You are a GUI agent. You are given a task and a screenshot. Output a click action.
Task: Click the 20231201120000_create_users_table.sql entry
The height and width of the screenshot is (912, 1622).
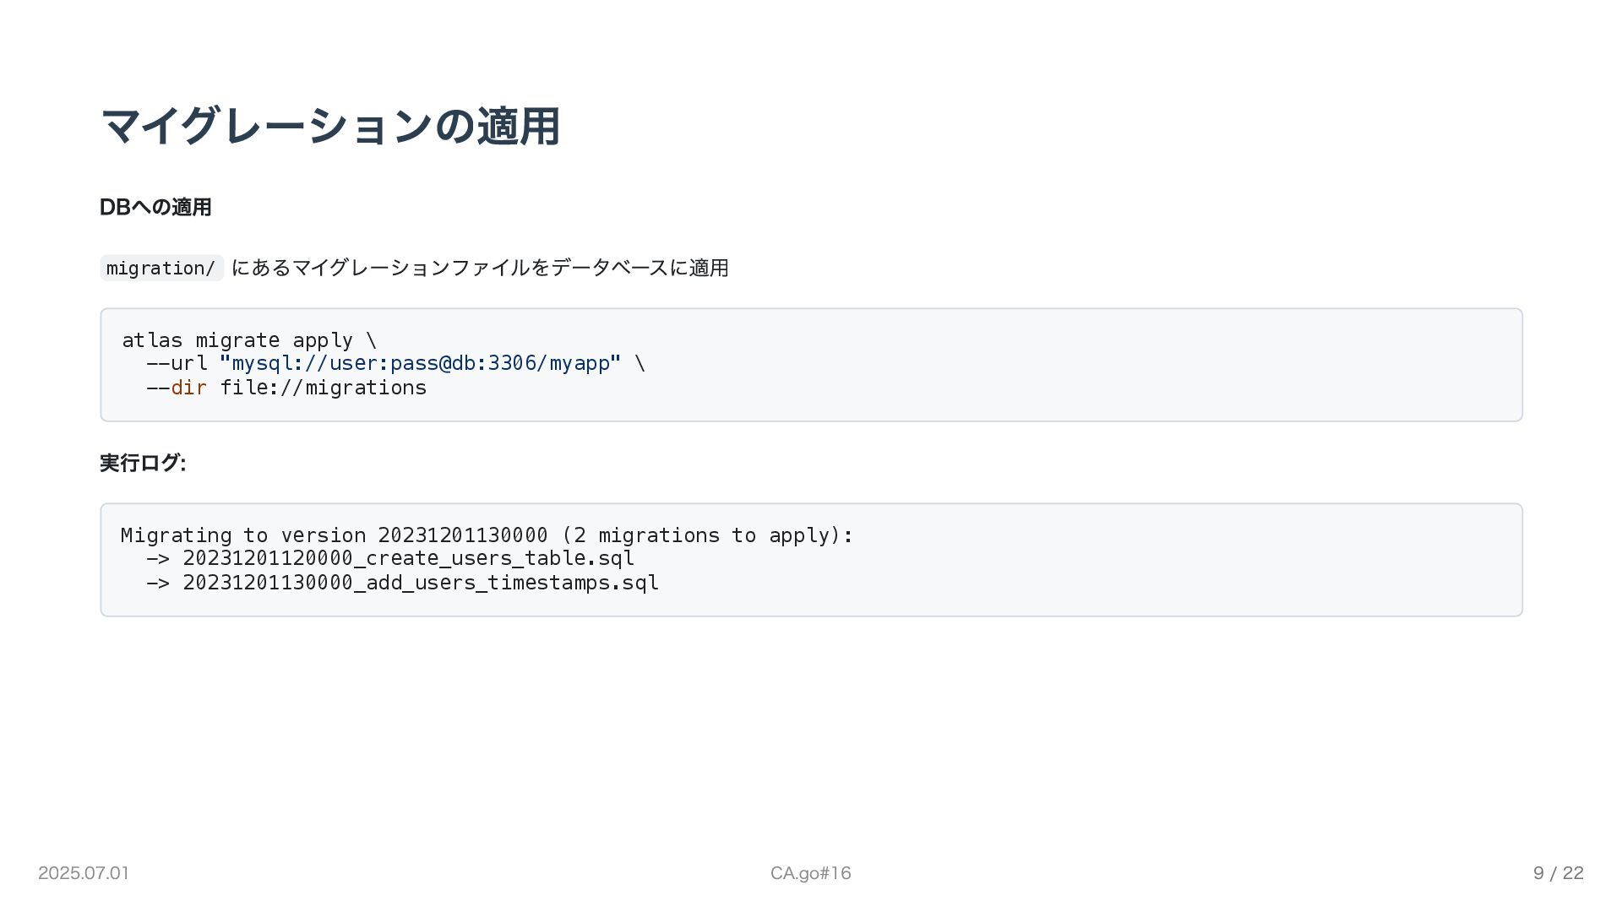coord(408,558)
